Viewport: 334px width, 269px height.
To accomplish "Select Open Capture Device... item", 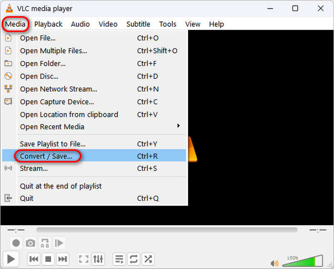I will [x=94, y=102].
